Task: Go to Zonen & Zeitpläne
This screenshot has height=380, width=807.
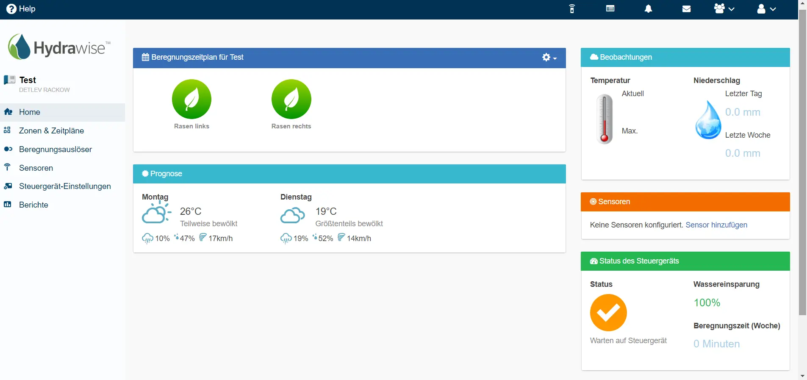Action: (x=51, y=130)
